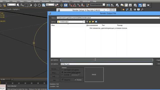This screenshot has width=160, height=90.
Task: Toggle Spinner Snap icon
Action: pos(83,5)
